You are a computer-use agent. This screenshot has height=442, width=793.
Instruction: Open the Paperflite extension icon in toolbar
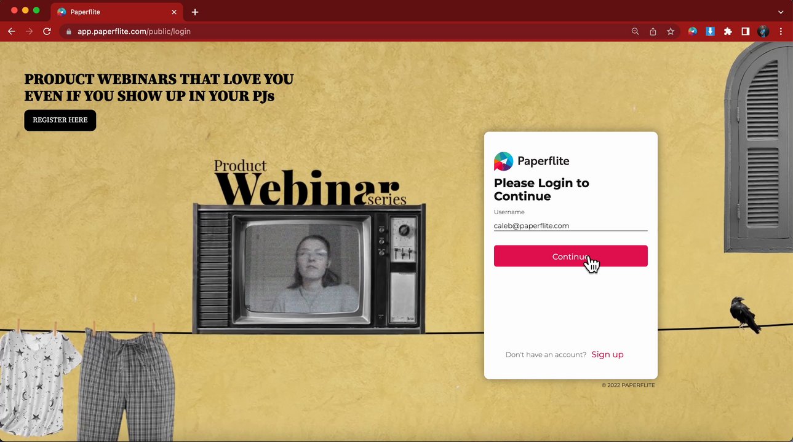[x=693, y=31]
